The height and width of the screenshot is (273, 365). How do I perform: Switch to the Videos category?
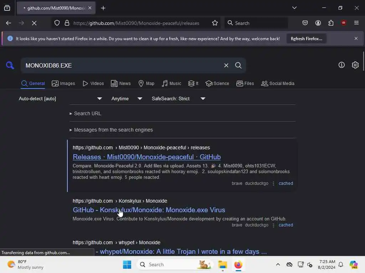93,84
